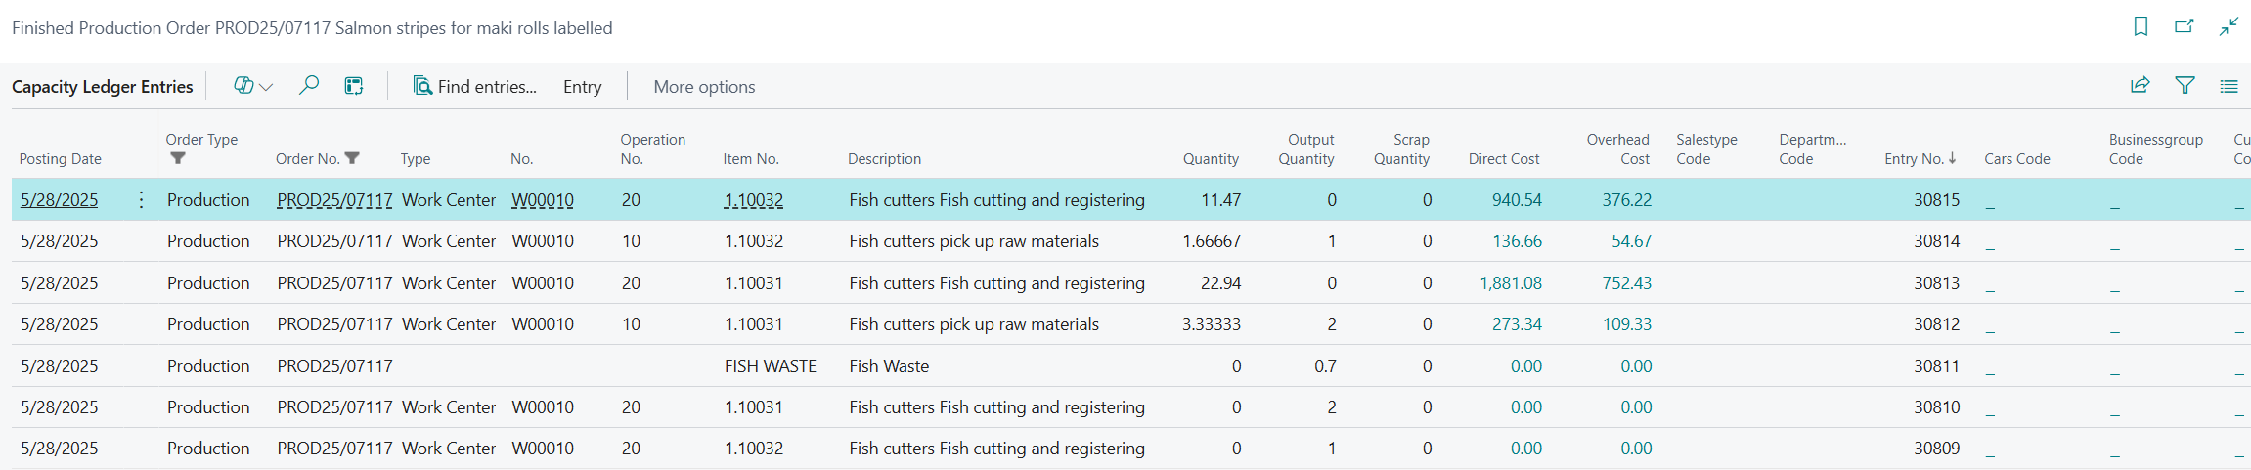Select pick up raw materials description, entry 30814
2251x470 pixels.
[x=974, y=240]
